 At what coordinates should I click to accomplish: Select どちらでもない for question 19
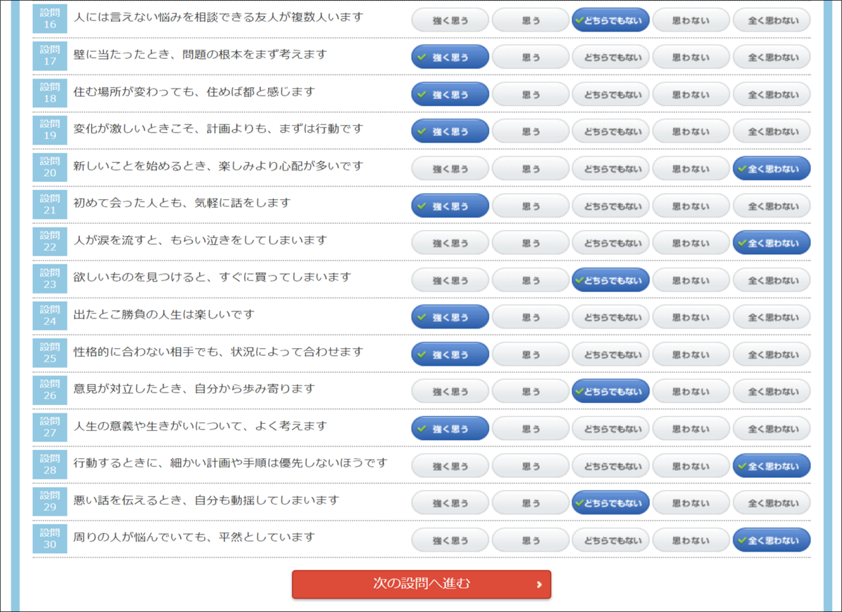(610, 131)
